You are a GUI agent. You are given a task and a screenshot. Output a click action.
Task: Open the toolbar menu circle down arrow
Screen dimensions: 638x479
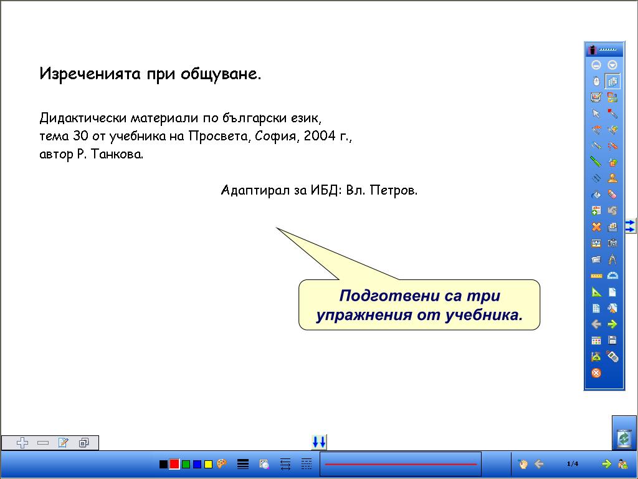pyautogui.click(x=612, y=65)
